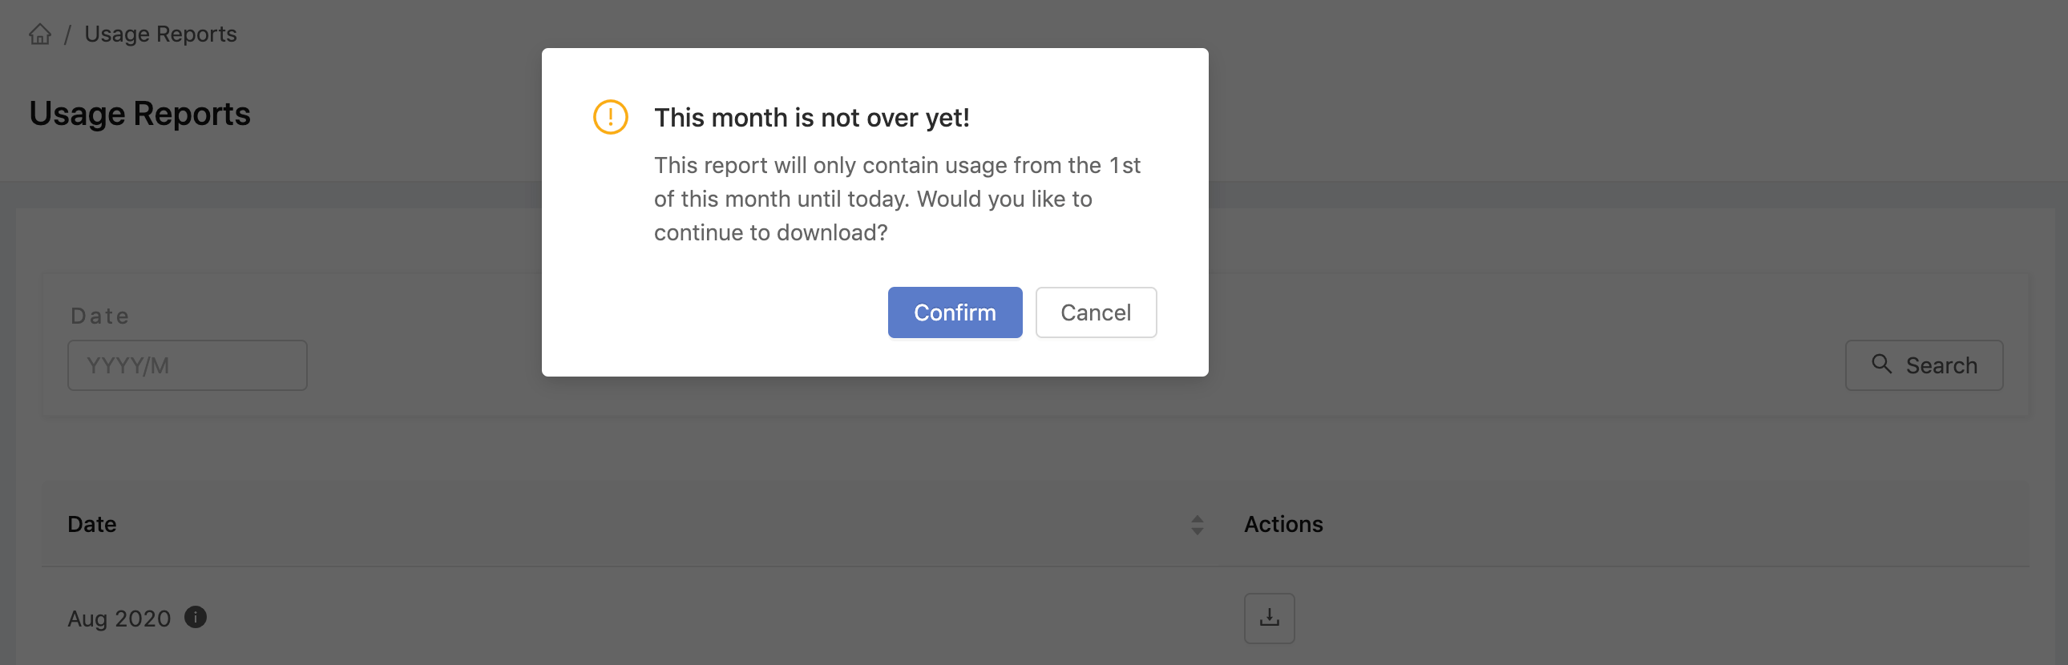Click the magnifier icon in the Search button
The width and height of the screenshot is (2068, 665).
1881,364
